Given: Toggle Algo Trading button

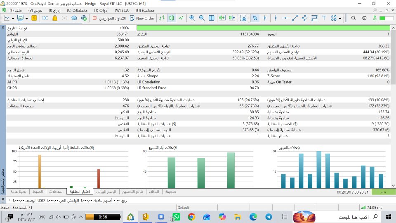Looking at the screenshot, I should (109, 18).
